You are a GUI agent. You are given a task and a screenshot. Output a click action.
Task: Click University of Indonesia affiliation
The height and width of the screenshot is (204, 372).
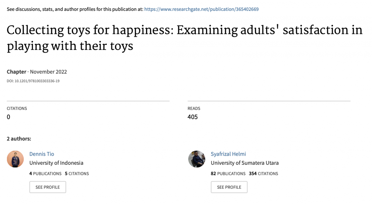coord(56,163)
